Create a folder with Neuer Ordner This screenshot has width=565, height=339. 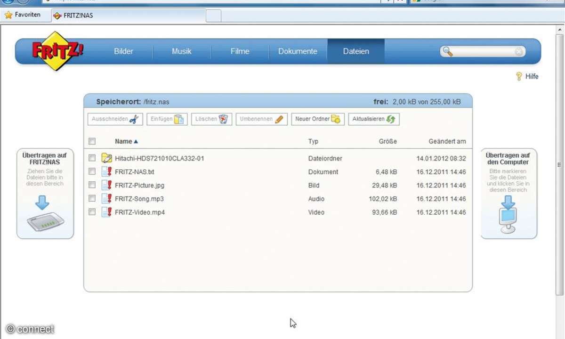(x=318, y=119)
